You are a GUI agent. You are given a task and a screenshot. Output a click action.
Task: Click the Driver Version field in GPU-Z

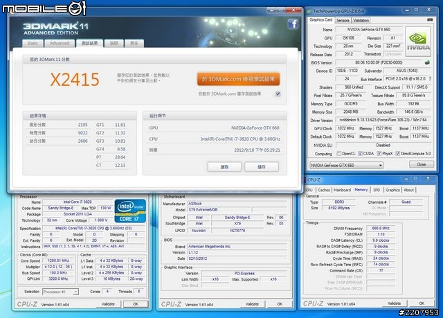(383, 120)
